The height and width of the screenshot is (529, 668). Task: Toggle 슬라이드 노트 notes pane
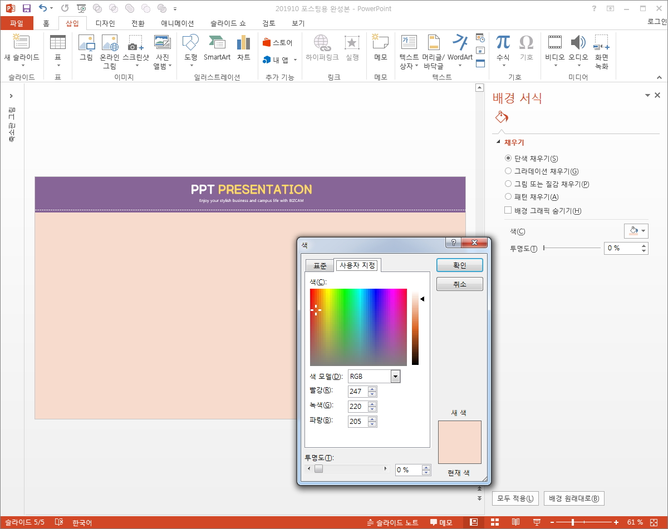[x=393, y=522]
